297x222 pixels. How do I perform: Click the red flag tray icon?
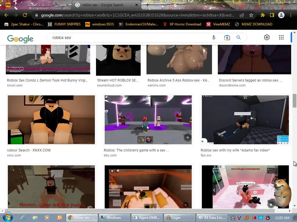coord(254,218)
